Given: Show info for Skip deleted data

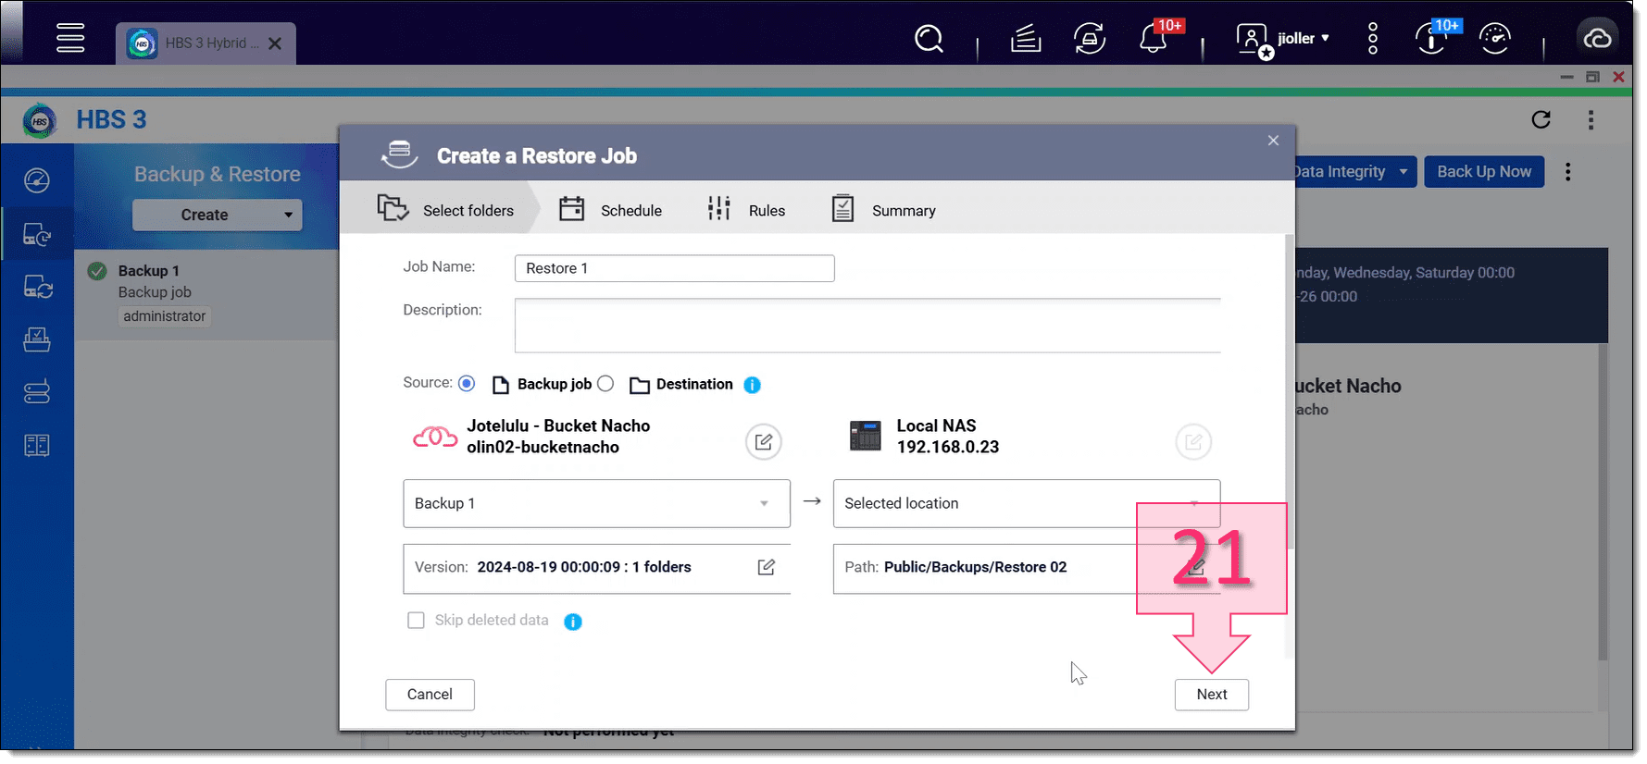Looking at the screenshot, I should (573, 622).
